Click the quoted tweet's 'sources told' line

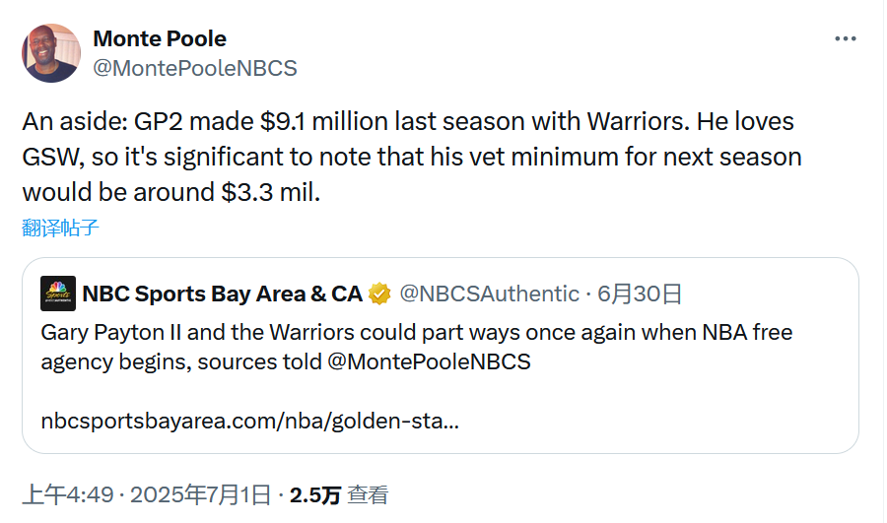[286, 361]
